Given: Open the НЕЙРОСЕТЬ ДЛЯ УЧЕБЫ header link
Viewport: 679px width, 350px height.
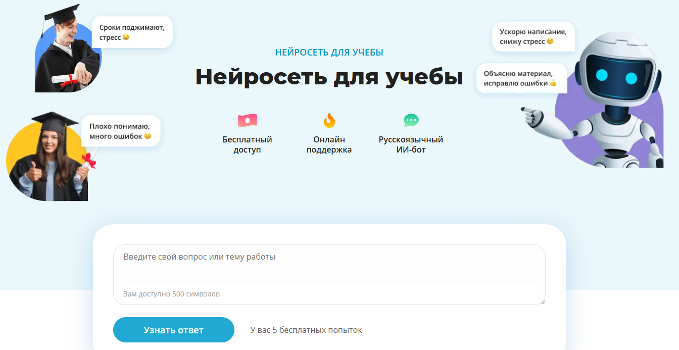Looking at the screenshot, I should coord(328,52).
